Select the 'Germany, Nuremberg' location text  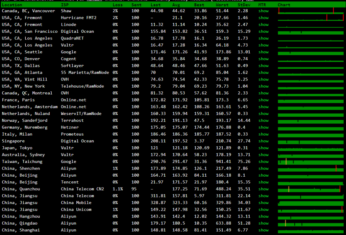24,127
